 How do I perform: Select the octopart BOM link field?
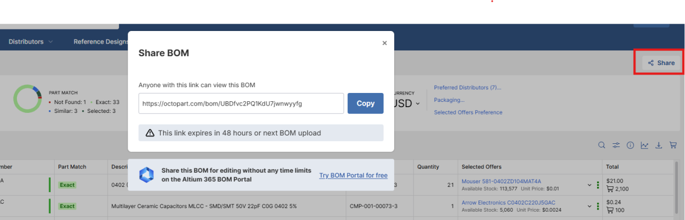click(x=241, y=103)
